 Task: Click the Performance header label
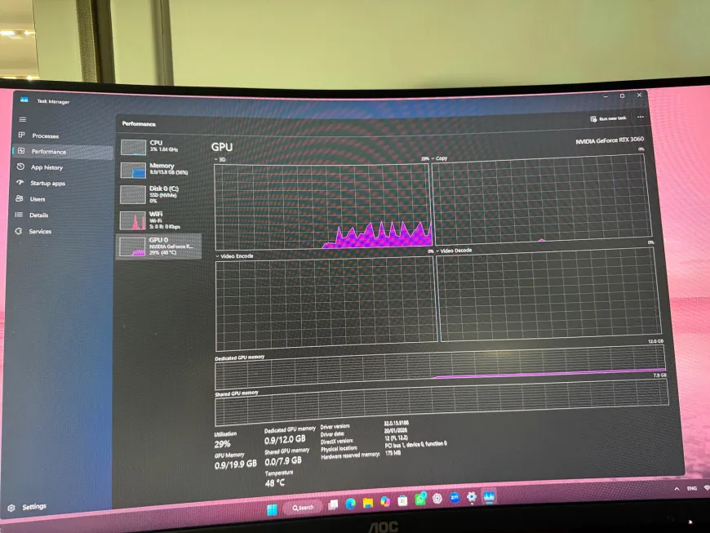click(139, 123)
